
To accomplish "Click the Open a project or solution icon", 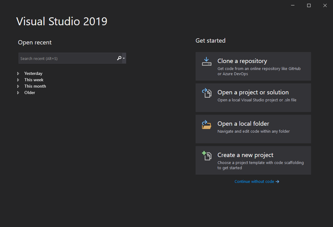I will [207, 93].
